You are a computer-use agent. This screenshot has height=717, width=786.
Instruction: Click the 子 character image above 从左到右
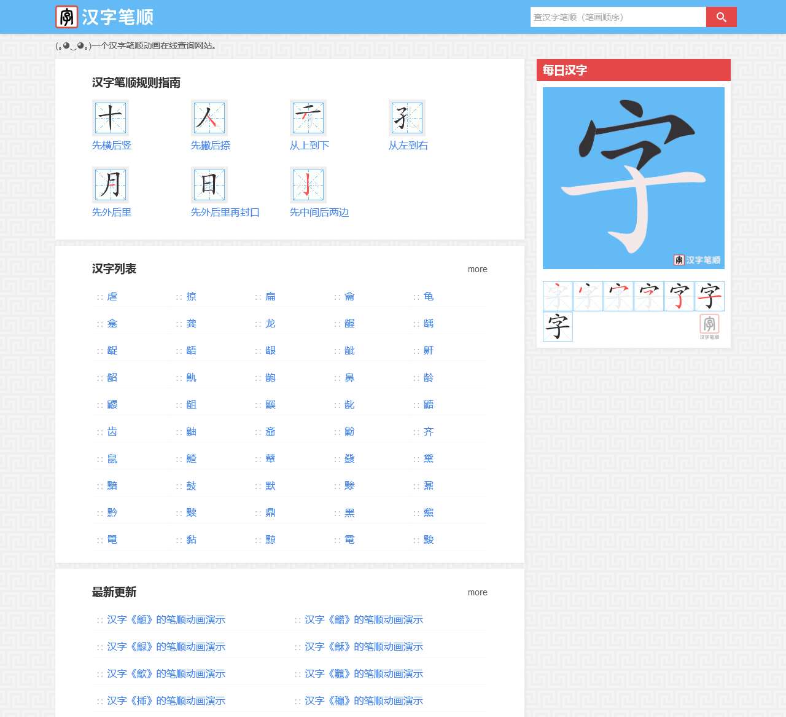coord(406,118)
